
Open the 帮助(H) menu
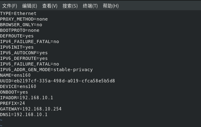(x=111, y=6)
